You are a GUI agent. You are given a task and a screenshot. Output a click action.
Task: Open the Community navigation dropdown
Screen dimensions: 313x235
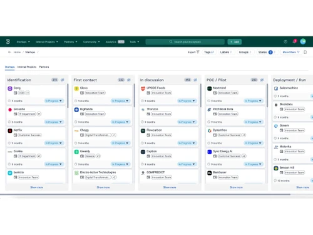click(x=91, y=42)
